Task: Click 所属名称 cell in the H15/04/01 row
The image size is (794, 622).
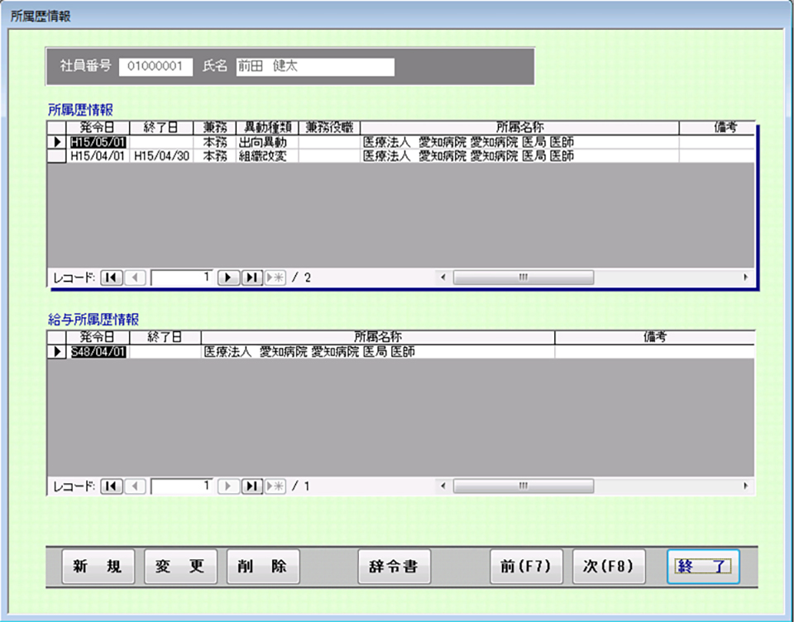Action: (x=519, y=156)
